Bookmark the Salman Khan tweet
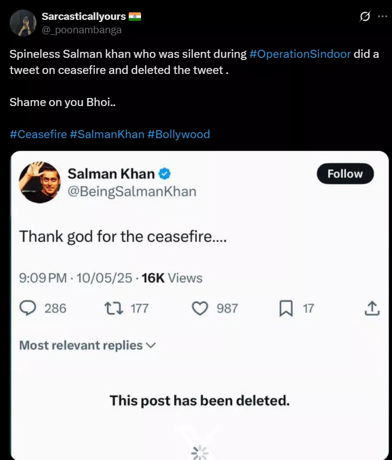 [286, 308]
